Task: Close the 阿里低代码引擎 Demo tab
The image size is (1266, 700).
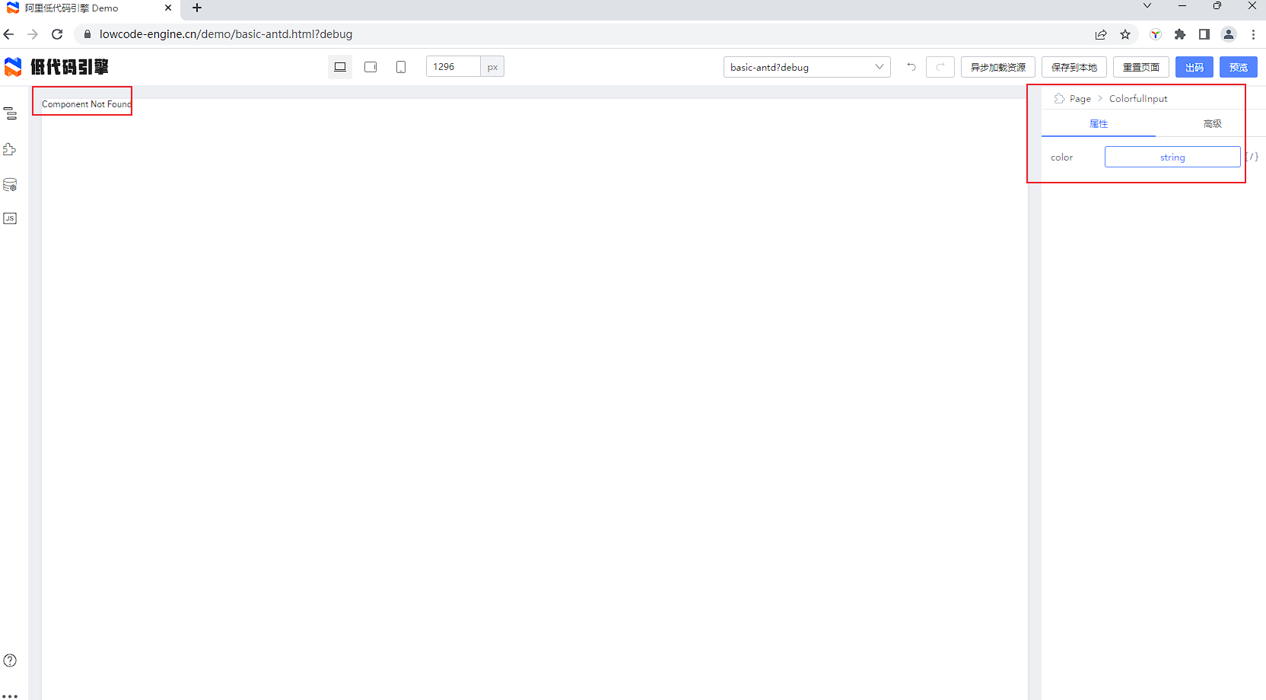Action: [x=168, y=8]
